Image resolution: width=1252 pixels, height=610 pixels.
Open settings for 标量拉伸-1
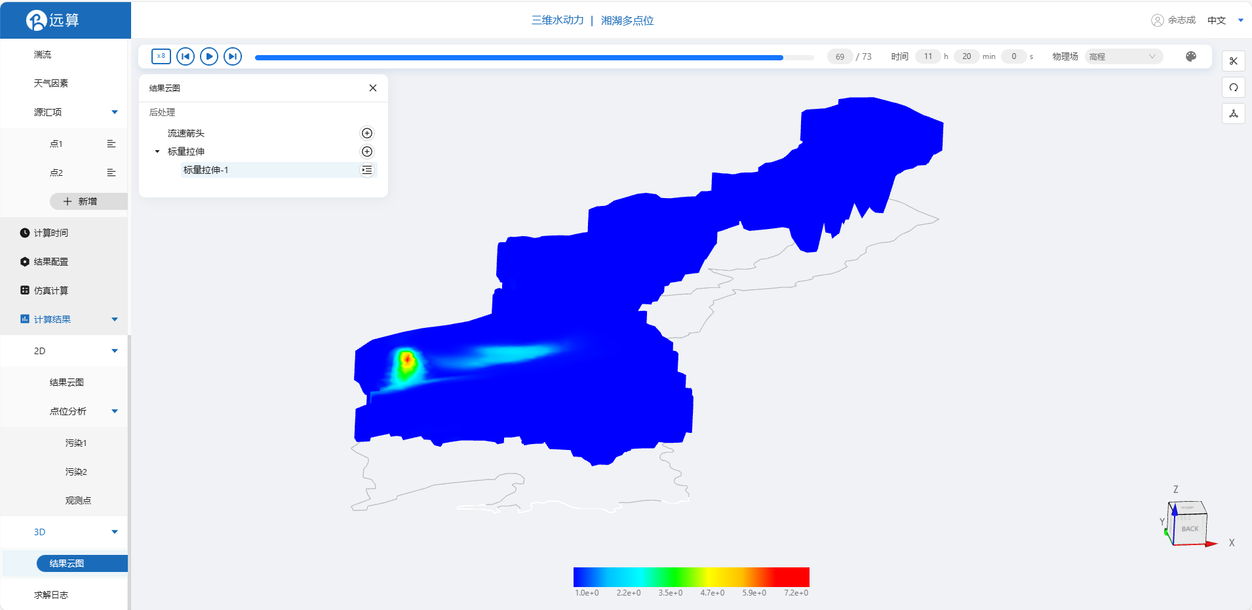367,170
